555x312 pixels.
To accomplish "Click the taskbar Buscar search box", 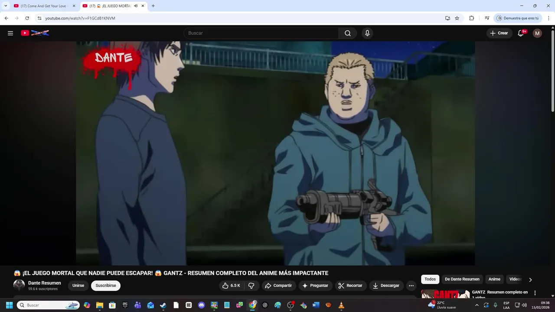I will pos(48,305).
